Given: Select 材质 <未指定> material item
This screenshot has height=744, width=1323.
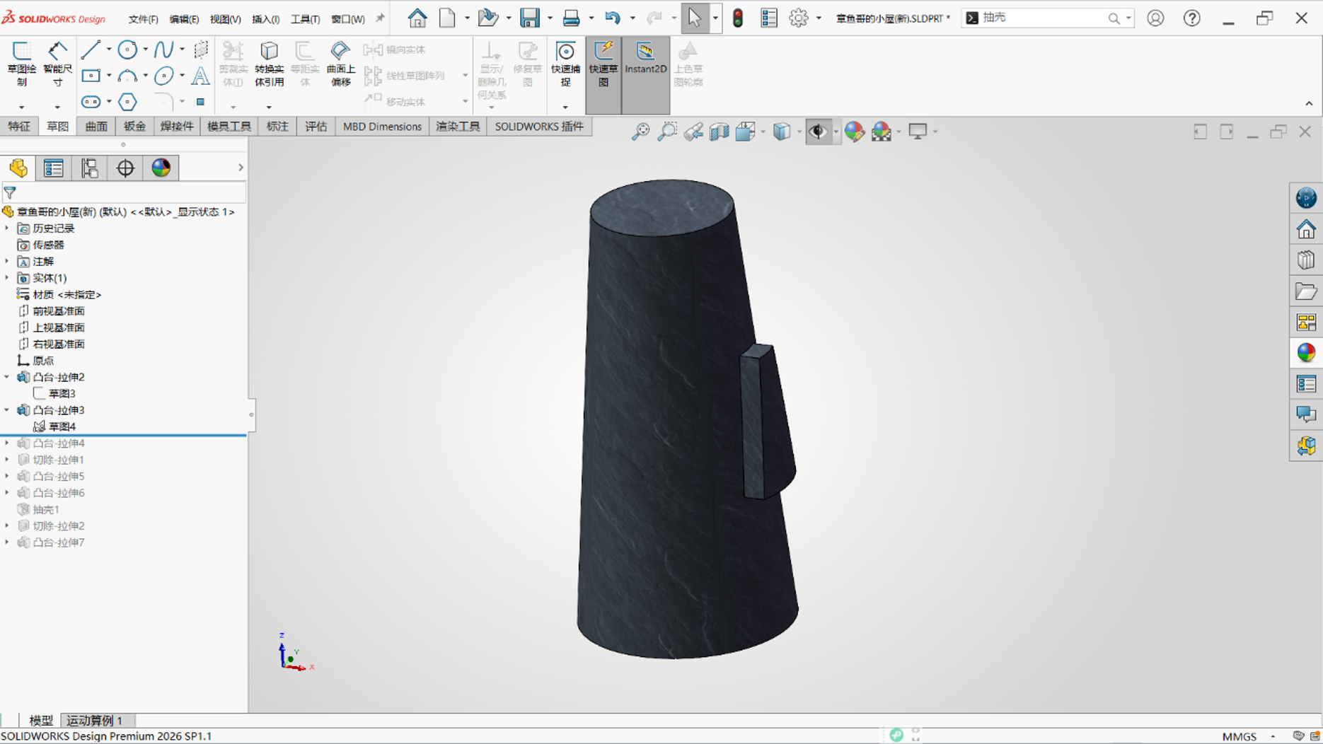Looking at the screenshot, I should point(67,294).
